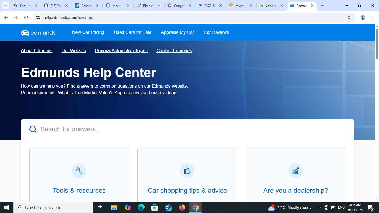The width and height of the screenshot is (379, 213).
Task: Open the notification center icon
Action: tap(370, 208)
